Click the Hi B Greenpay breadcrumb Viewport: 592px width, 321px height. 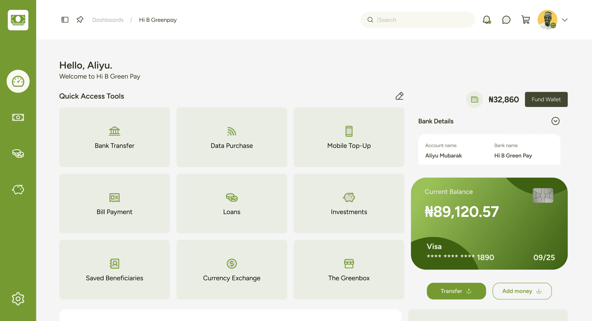(x=158, y=20)
